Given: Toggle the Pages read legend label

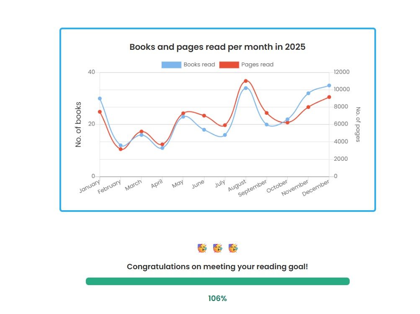Looking at the screenshot, I should 258,64.
